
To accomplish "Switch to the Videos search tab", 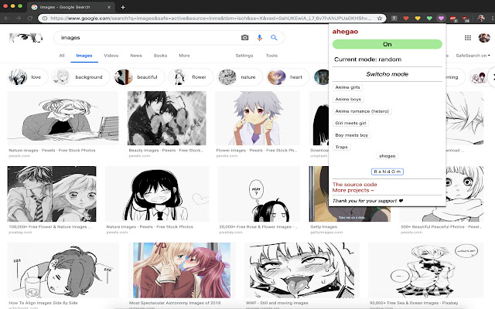I will pyautogui.click(x=111, y=56).
